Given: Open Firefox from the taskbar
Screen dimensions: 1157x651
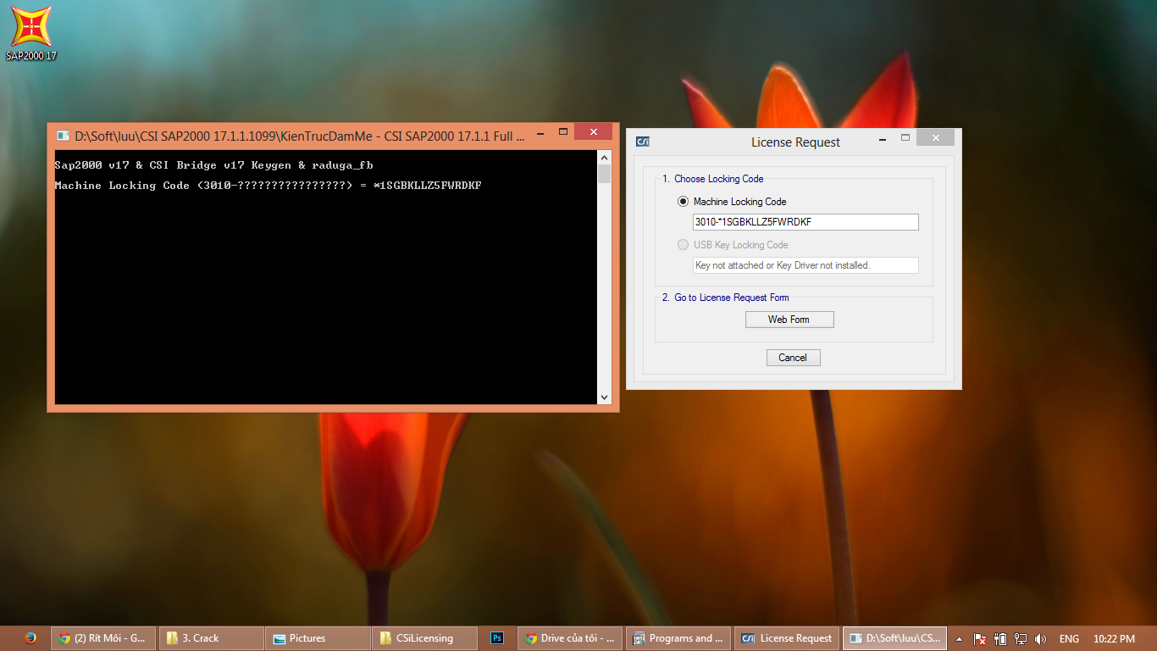Looking at the screenshot, I should coord(30,638).
